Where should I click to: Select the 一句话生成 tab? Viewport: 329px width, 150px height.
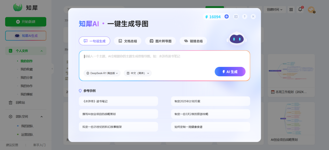click(x=94, y=41)
